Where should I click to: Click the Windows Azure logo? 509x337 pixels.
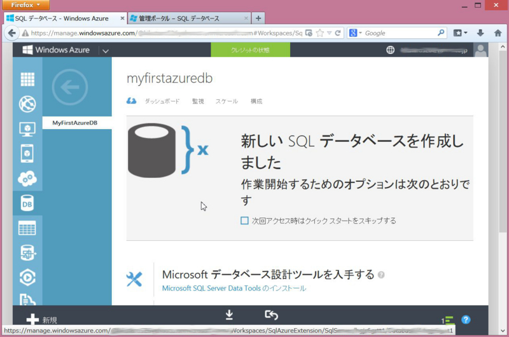tap(56, 50)
